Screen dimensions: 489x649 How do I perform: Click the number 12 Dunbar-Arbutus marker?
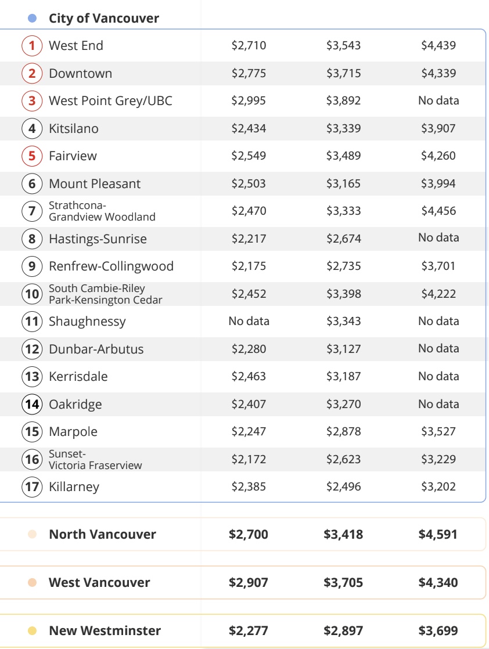[x=33, y=349]
